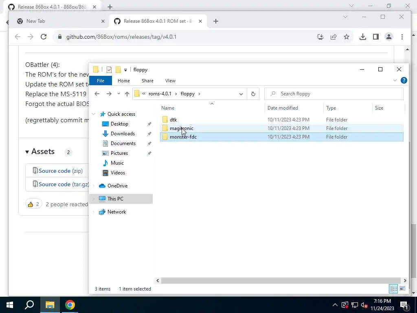Screen dimensions: 417x313
Task: Open Documents in Quick access
Action: [x=123, y=143]
